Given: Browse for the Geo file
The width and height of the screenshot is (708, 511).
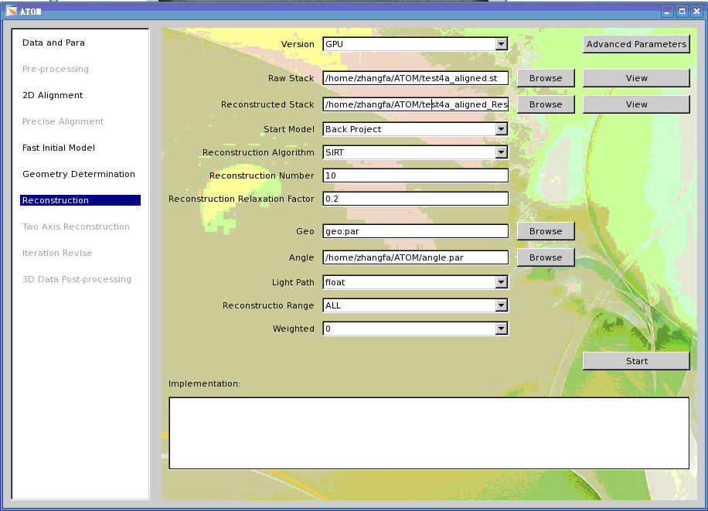Looking at the screenshot, I should click(x=545, y=231).
